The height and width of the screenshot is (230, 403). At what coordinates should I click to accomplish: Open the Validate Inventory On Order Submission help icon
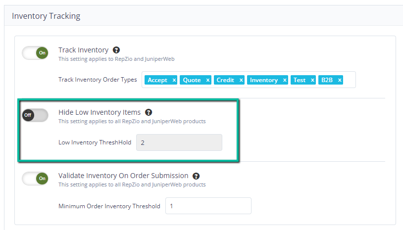196,176
